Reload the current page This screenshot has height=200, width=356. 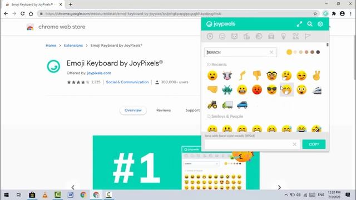(x=22, y=13)
